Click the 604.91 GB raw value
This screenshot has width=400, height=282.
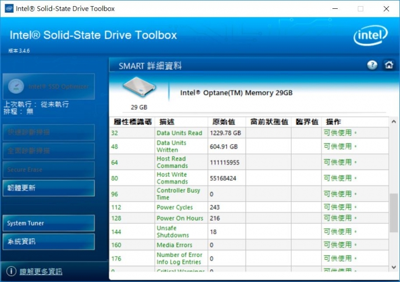click(224, 146)
